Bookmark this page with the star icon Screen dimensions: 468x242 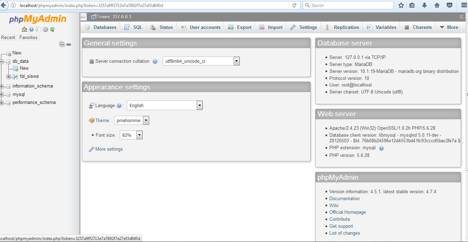coord(401,5)
